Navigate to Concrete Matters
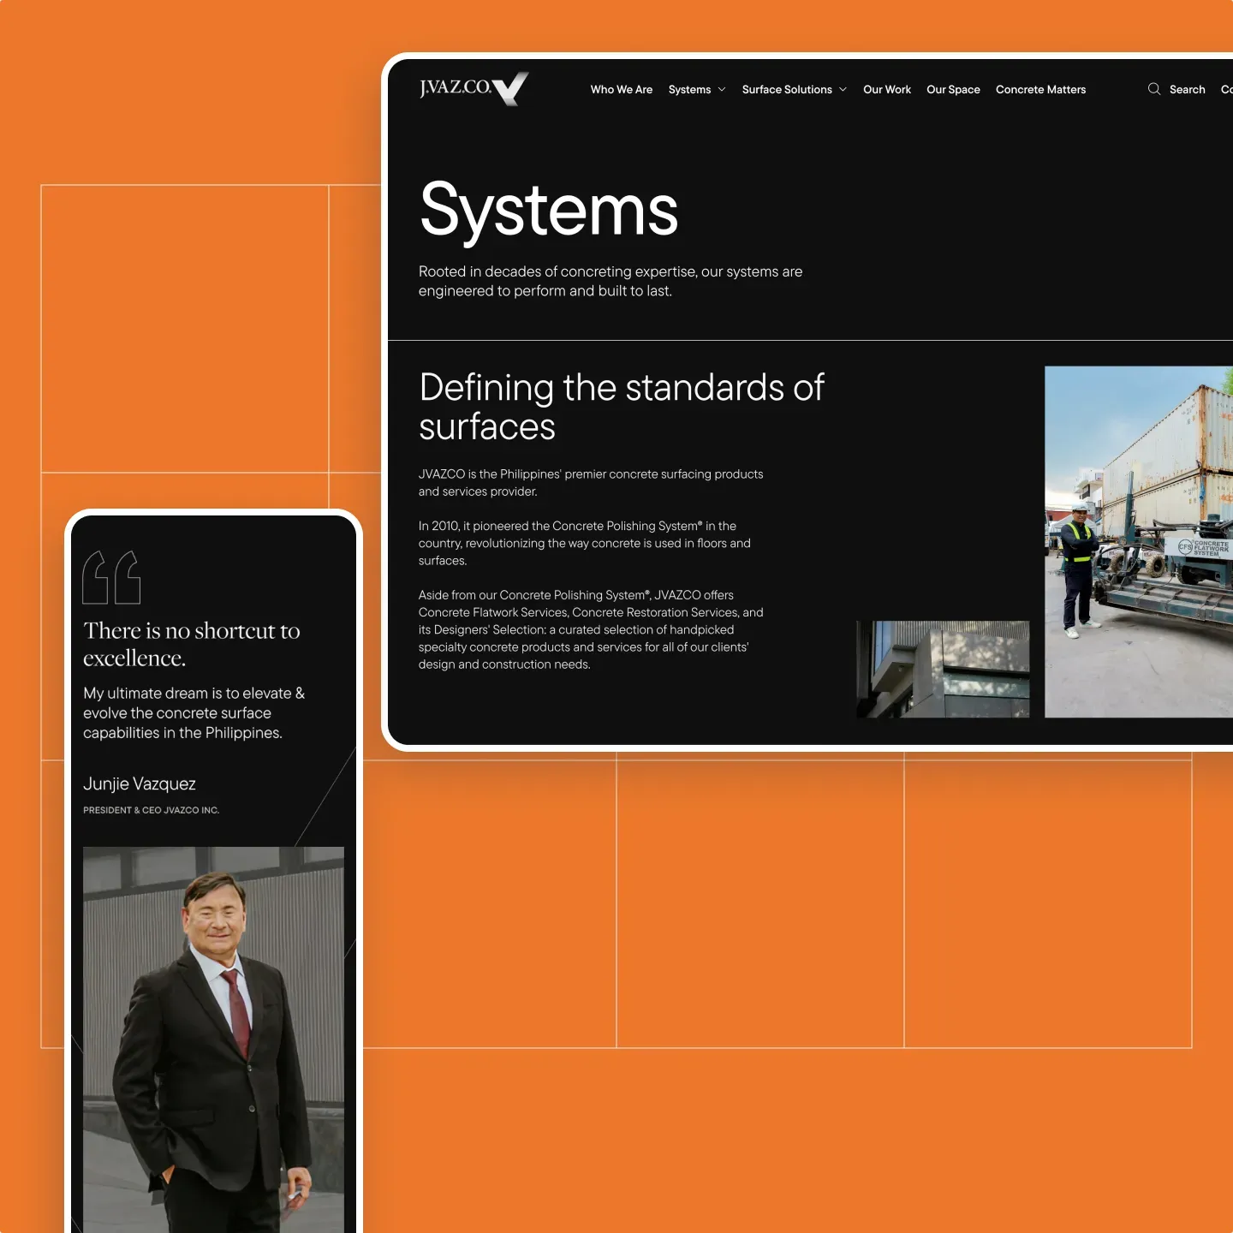1233x1233 pixels. point(1040,90)
